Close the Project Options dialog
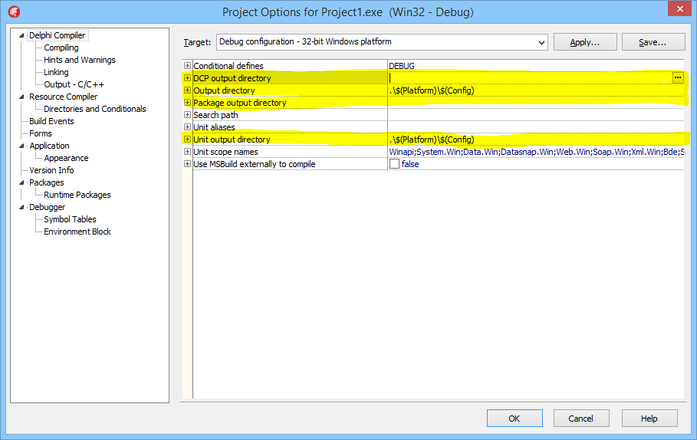 pos(679,9)
